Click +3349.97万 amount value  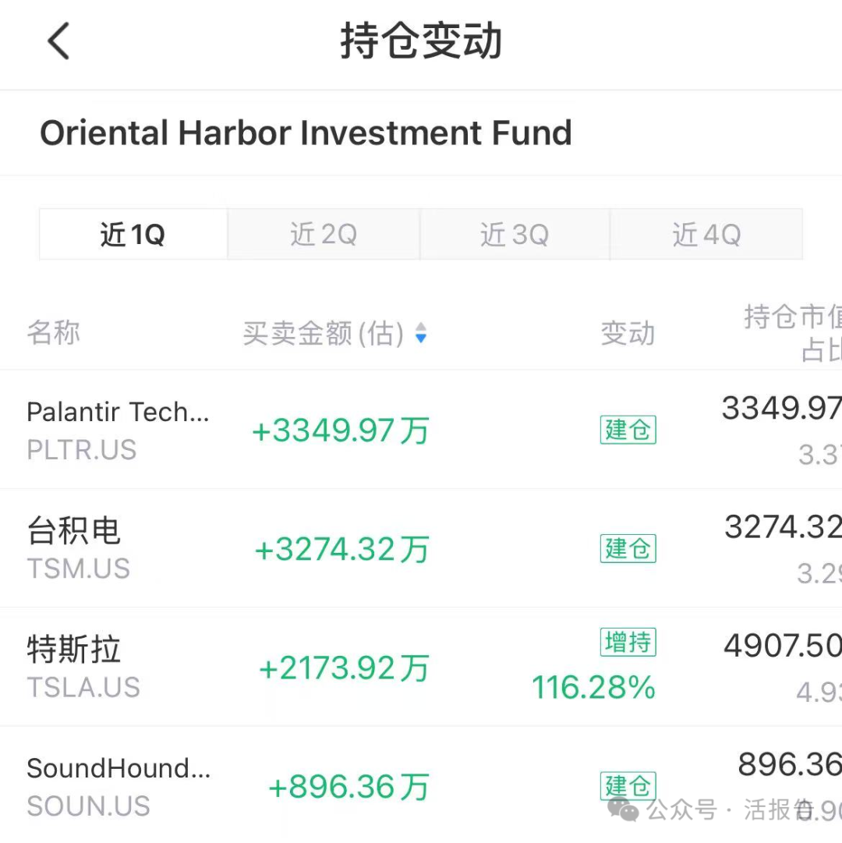pos(341,430)
